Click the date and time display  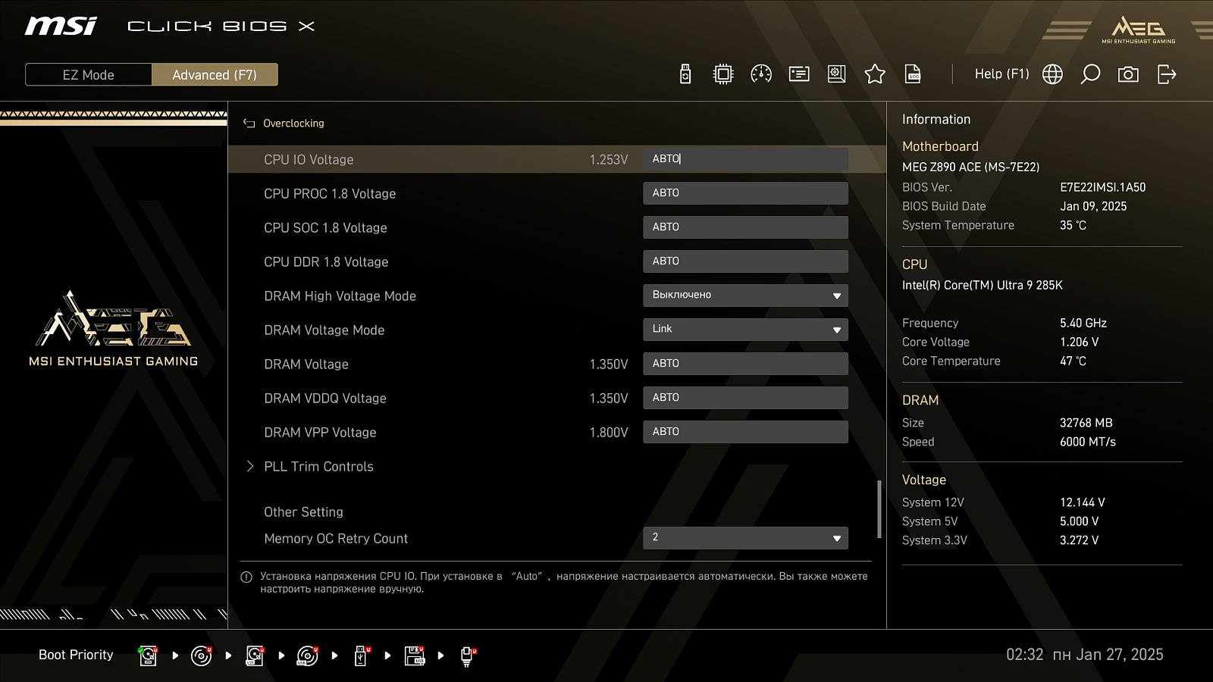click(1084, 655)
